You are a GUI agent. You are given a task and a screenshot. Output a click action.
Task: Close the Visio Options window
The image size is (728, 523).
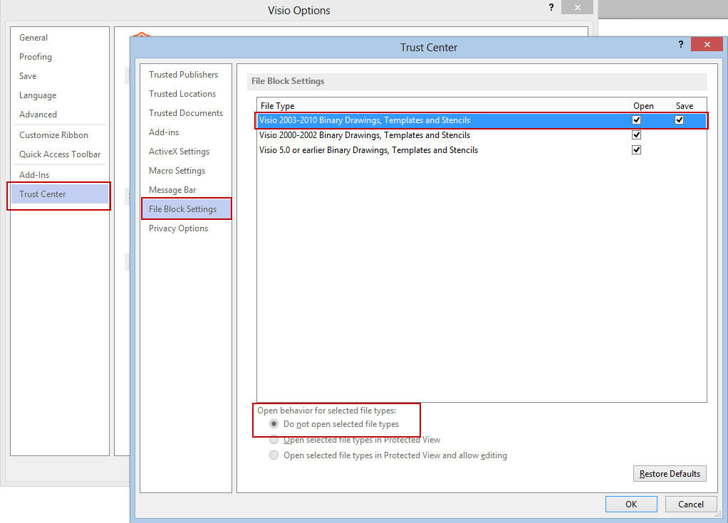577,7
